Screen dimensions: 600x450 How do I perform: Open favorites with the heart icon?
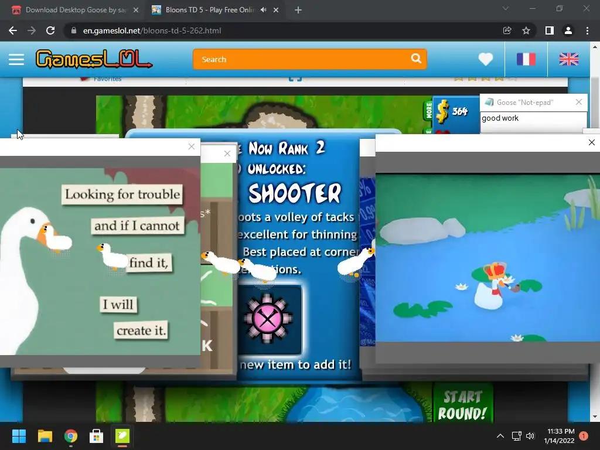click(x=486, y=59)
